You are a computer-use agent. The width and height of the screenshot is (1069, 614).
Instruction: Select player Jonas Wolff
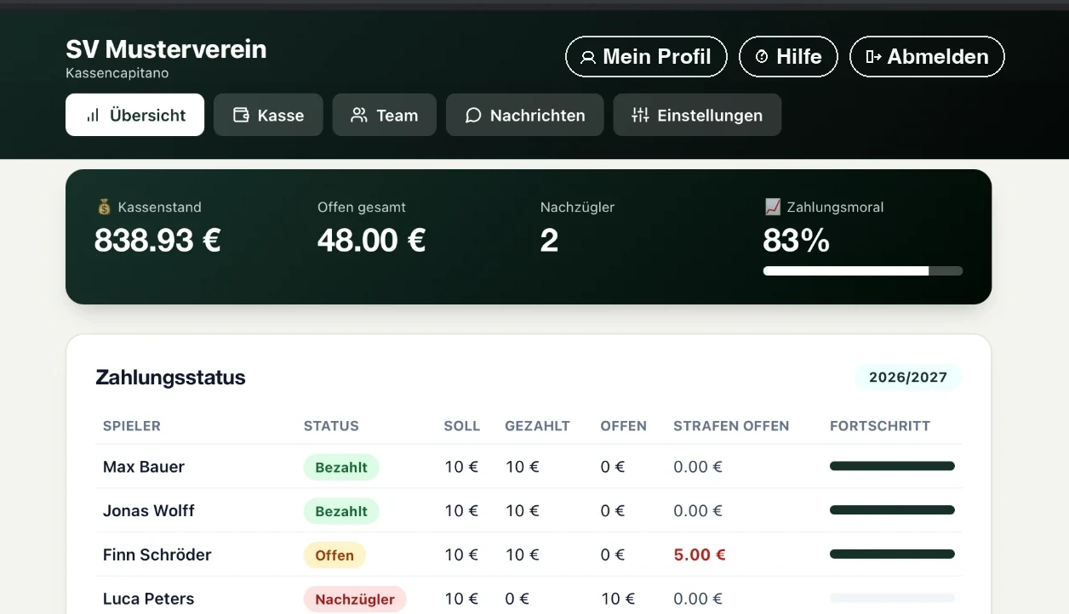coord(149,511)
